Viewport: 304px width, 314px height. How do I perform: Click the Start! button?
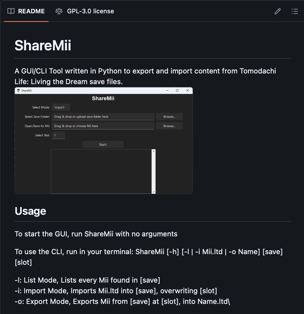click(x=103, y=145)
